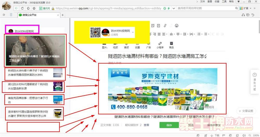Select the 维施克品牌故事 article
The width and height of the screenshot is (260, 137).
point(35,100)
